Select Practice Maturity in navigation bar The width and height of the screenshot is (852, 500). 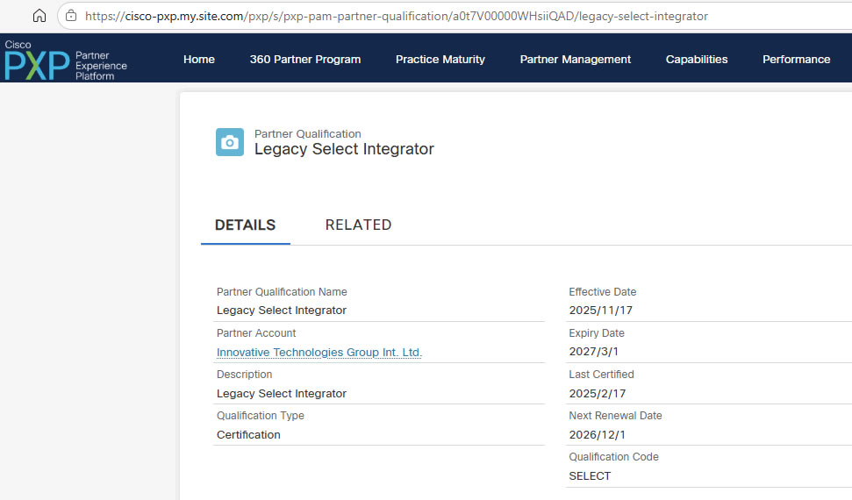coord(440,60)
